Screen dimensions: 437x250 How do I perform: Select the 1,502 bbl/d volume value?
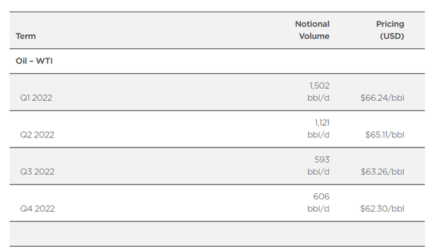(318, 92)
